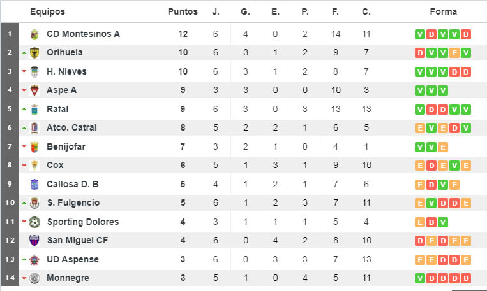Click the Equipos column header

tap(47, 11)
